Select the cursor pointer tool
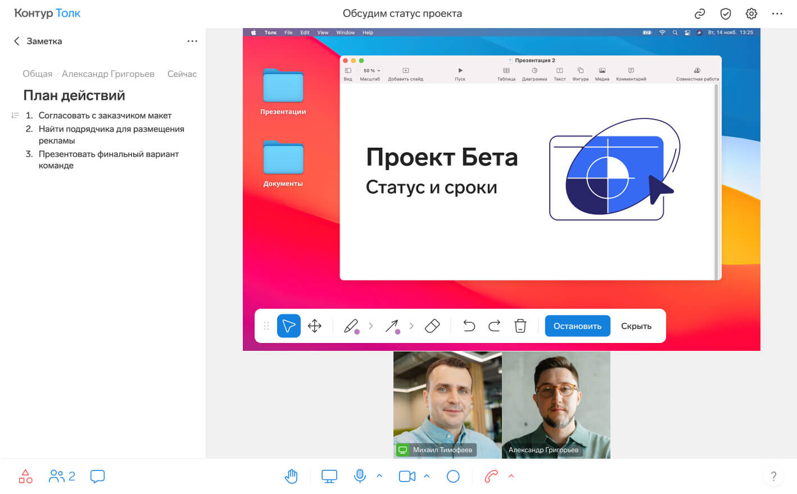 pyautogui.click(x=289, y=326)
